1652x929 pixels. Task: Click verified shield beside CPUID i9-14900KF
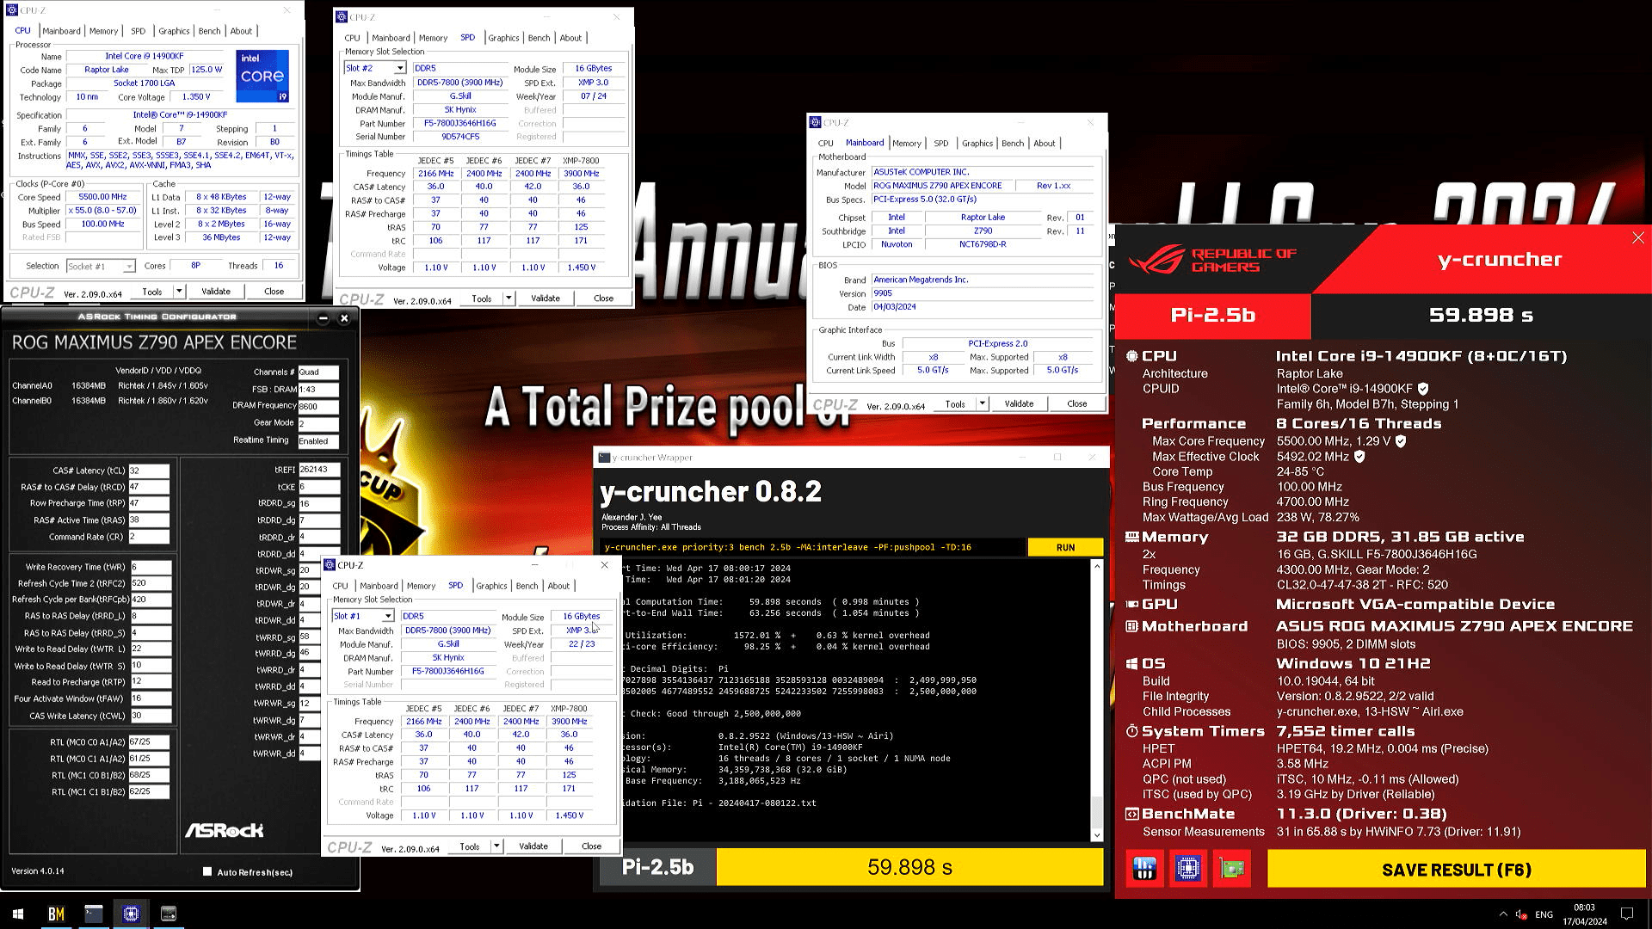tap(1423, 389)
